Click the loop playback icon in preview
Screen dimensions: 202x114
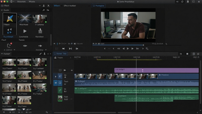tap(147, 49)
